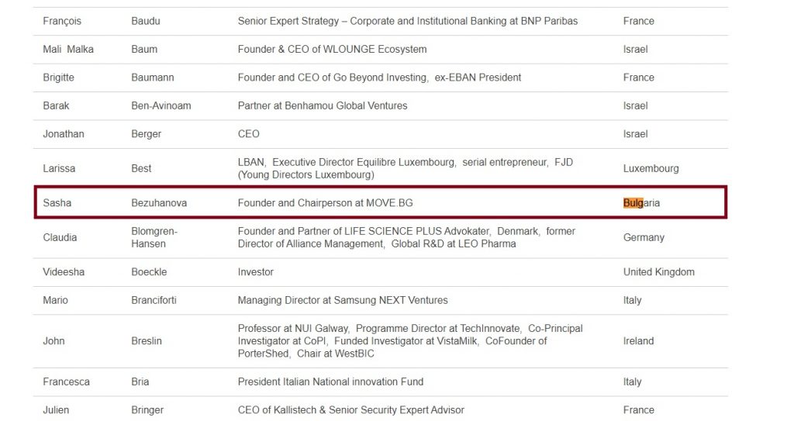Click the highlighted Bulgaria country text
Image resolution: width=794 pixels, height=421 pixels.
[641, 203]
